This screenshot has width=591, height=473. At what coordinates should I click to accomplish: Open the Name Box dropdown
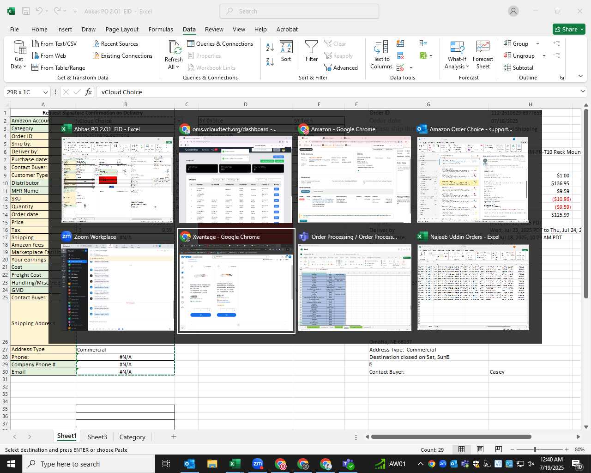[45, 92]
